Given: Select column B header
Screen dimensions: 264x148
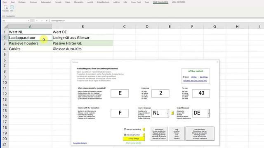Looking at the screenshot, I should 82,26.
